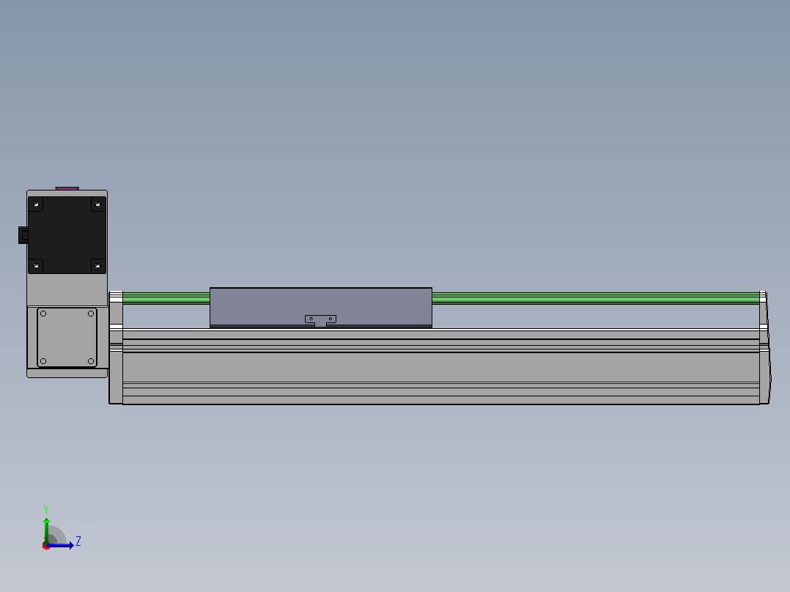Select the gray-blue carriage slider block
The height and width of the screenshot is (592, 790).
[321, 308]
